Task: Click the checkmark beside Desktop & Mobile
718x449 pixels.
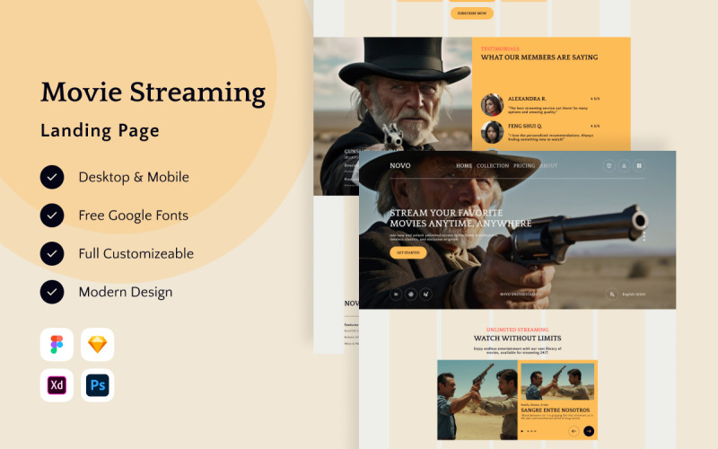Action: click(x=52, y=177)
